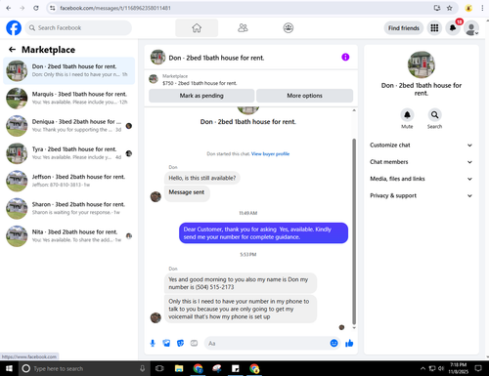The height and width of the screenshot is (376, 489).
Task: Expand Media, files and links section
Action: (422, 179)
